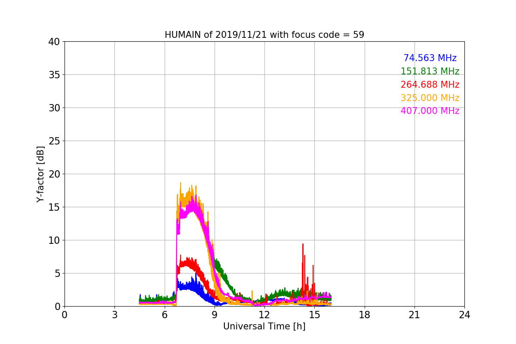Click the 9 tick on the time axis
This screenshot has height=344, width=516.
coord(215,314)
